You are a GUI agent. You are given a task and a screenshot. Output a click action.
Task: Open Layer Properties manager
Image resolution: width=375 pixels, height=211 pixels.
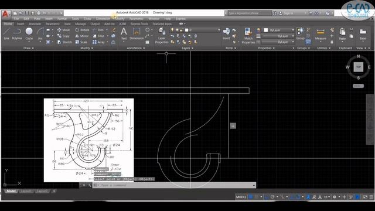pos(162,36)
